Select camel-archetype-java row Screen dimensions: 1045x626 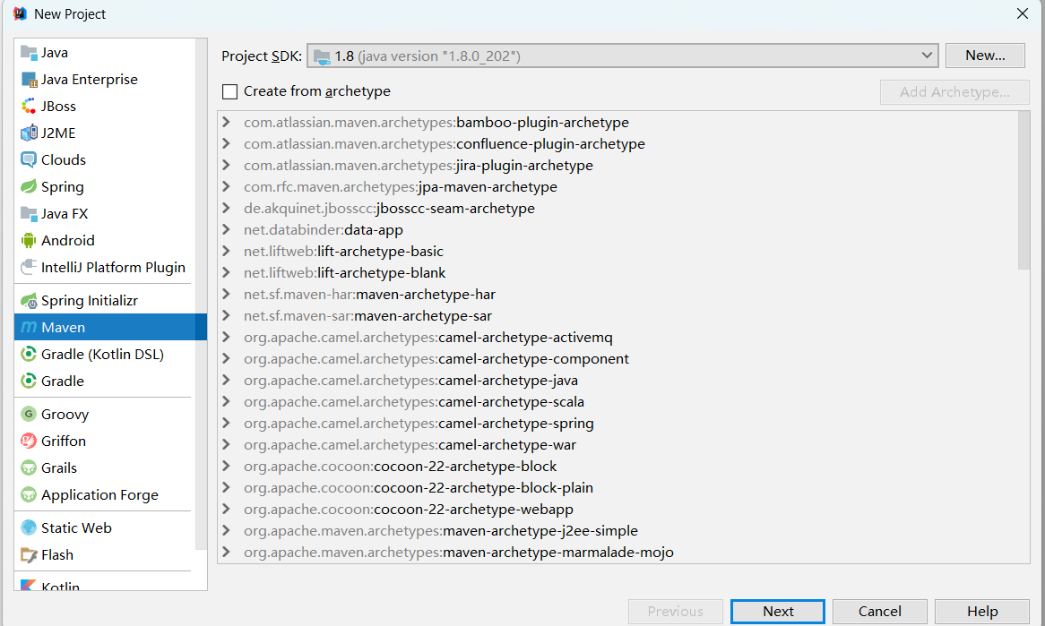point(617,381)
